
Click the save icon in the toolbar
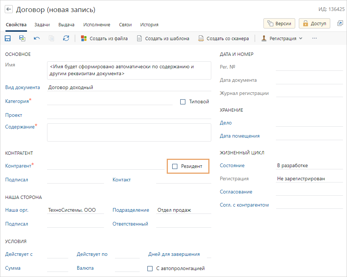pos(8,38)
